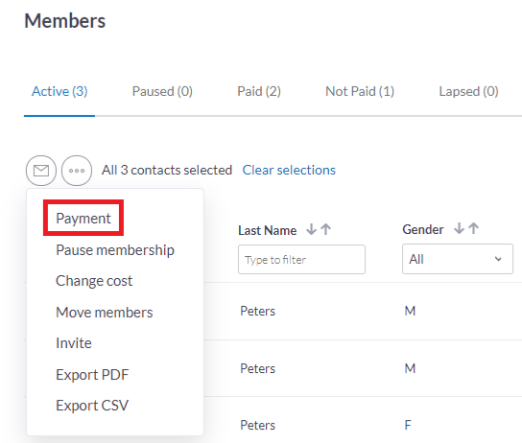Image resolution: width=522 pixels, height=443 pixels.
Task: Focus the Last Name filter input
Action: pos(301,260)
